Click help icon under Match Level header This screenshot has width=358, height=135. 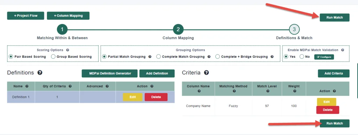click(268, 91)
